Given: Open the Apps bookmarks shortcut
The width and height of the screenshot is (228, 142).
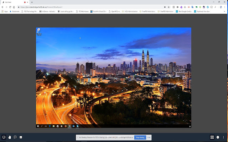Looking at the screenshot, I should [5, 11].
